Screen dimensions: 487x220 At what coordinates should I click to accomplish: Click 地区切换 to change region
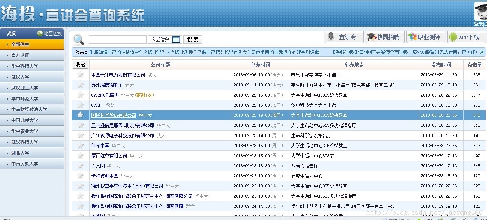click(52, 33)
